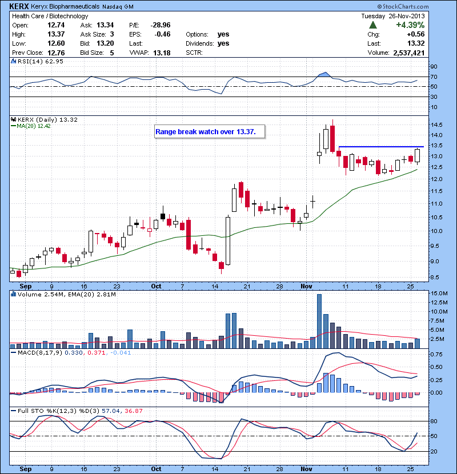Click the Tuesday 26-Nov-2013 date
The height and width of the screenshot is (474, 457).
[x=393, y=16]
